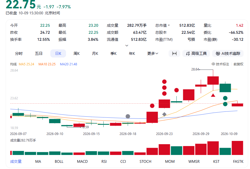Click the 换手率 12.55% value
The width and height of the screenshot is (250, 169).
[44, 39]
